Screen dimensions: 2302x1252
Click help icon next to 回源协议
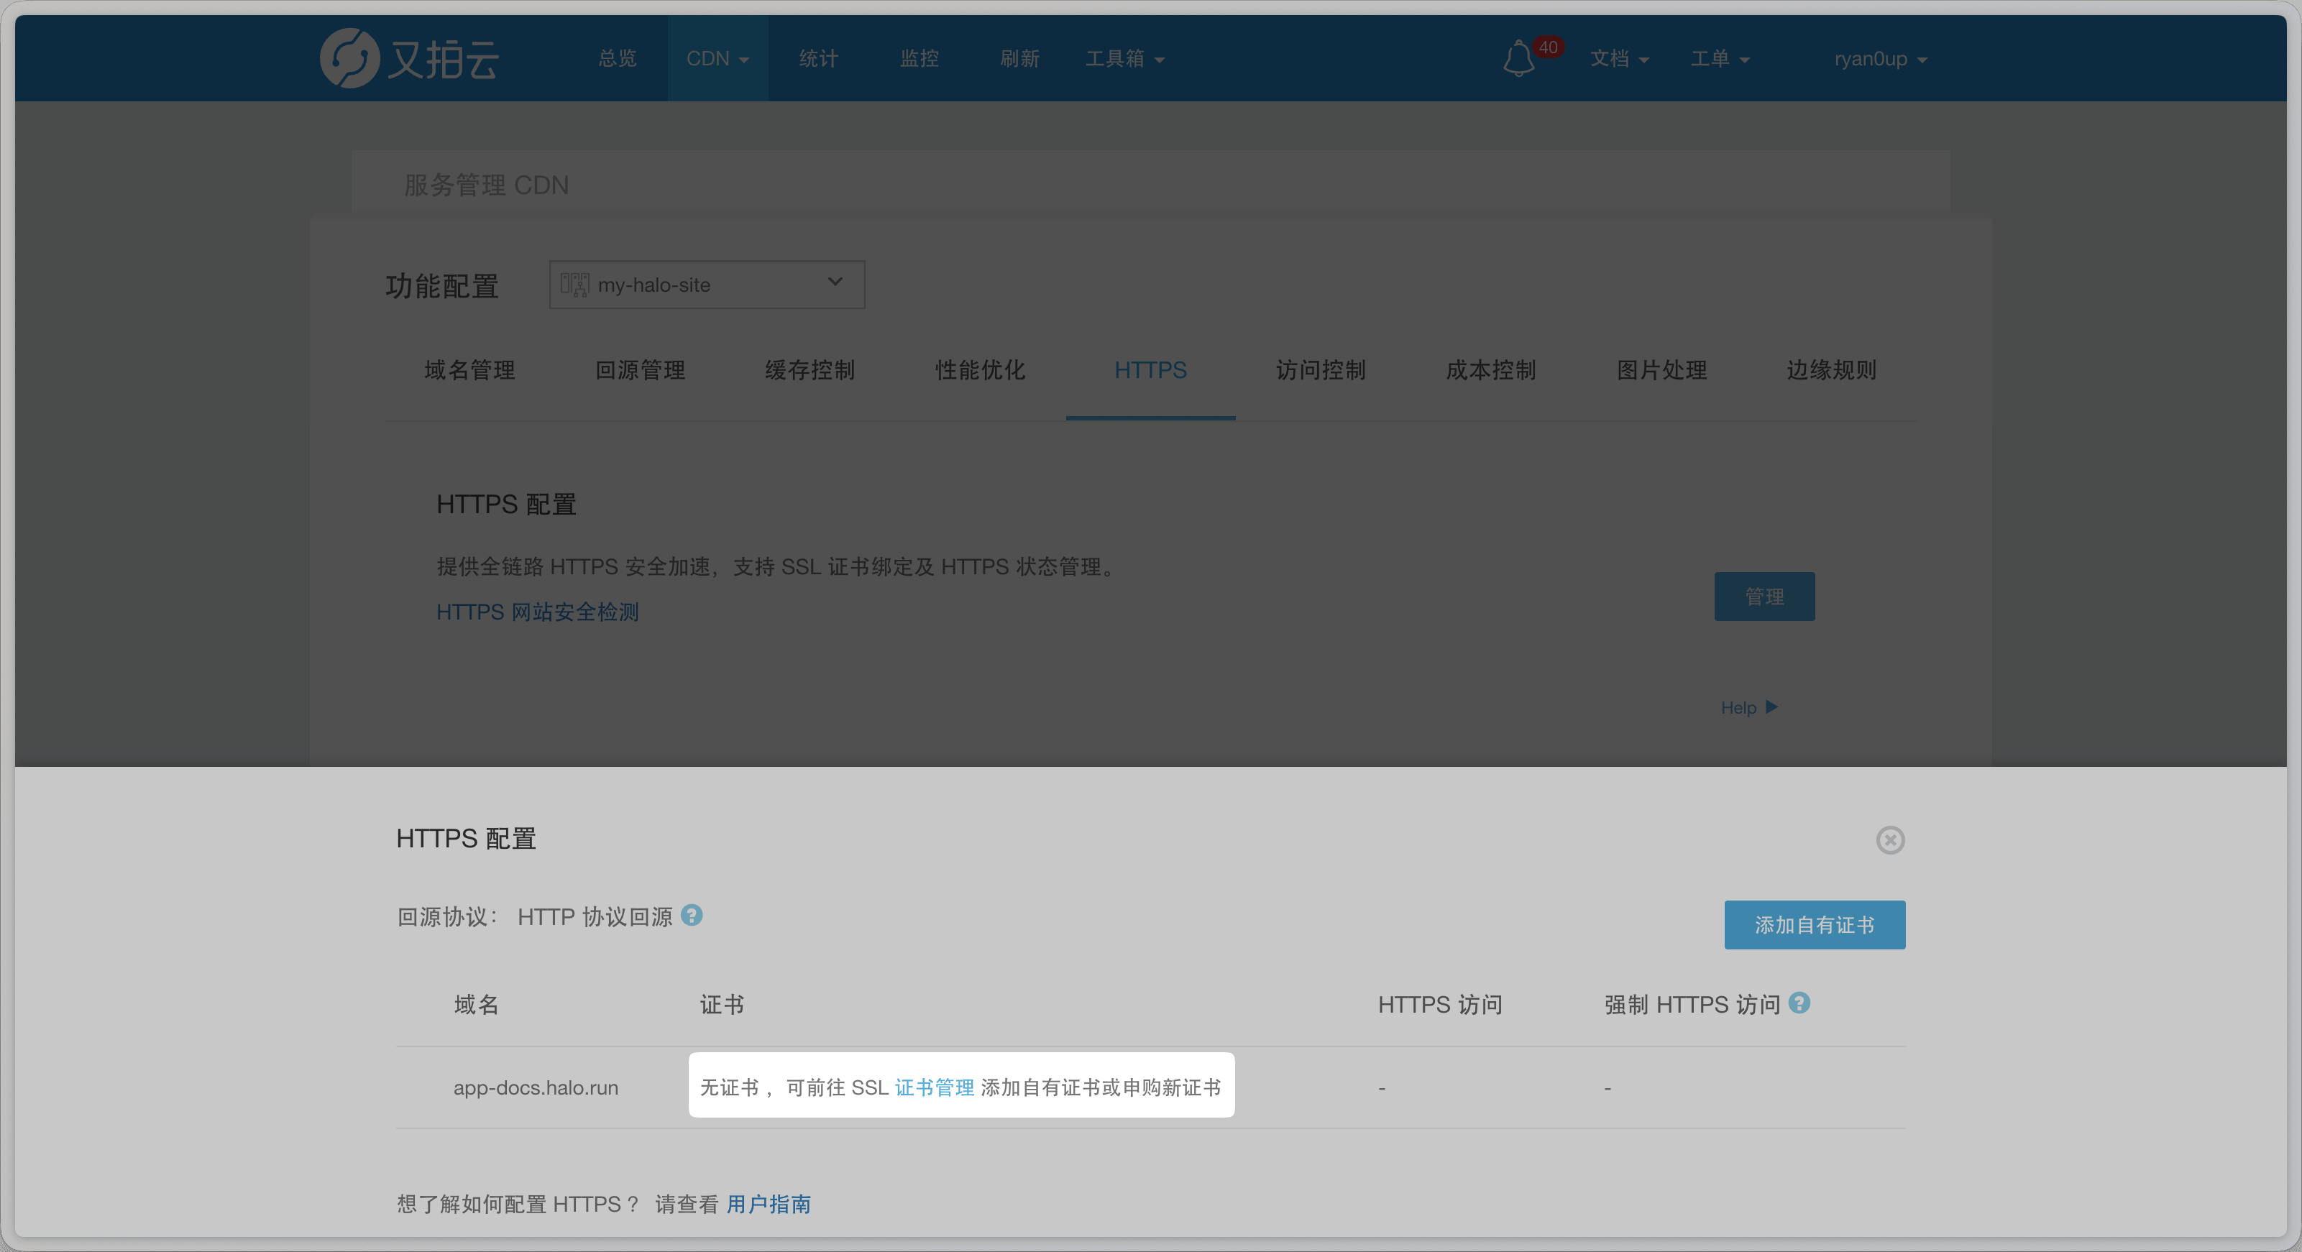point(692,915)
